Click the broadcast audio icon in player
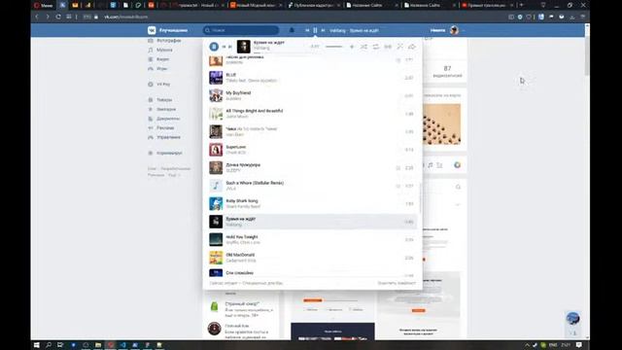The width and height of the screenshot is (622, 350). 388,47
